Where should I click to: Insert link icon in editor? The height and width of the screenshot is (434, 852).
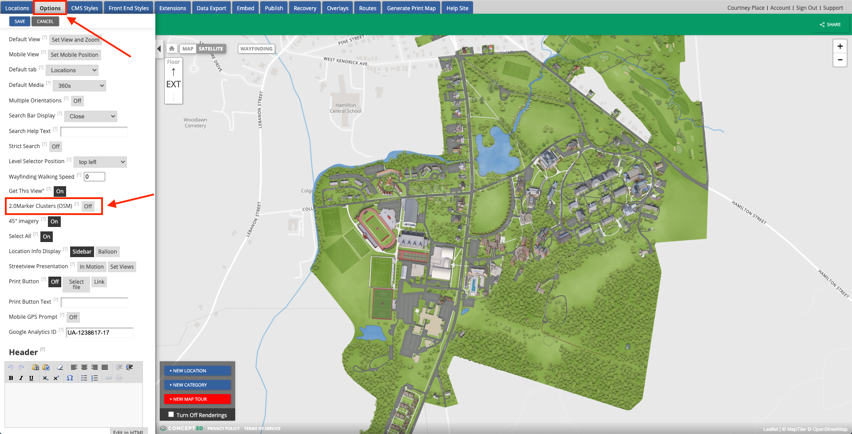pyautogui.click(x=109, y=378)
